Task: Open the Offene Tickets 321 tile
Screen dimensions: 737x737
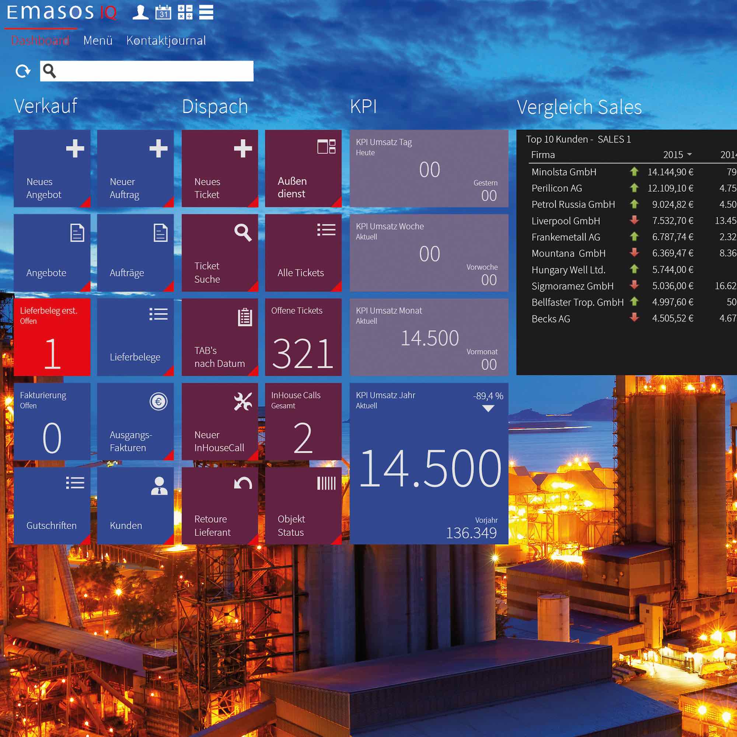Action: pyautogui.click(x=303, y=337)
